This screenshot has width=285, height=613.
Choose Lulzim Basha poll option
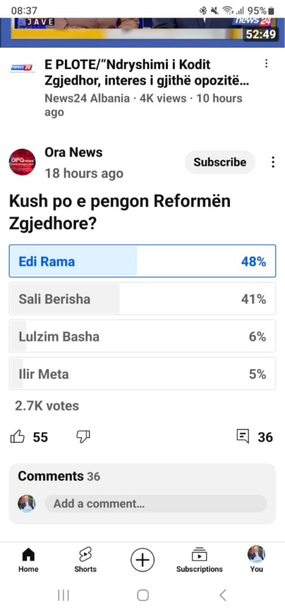pyautogui.click(x=142, y=336)
